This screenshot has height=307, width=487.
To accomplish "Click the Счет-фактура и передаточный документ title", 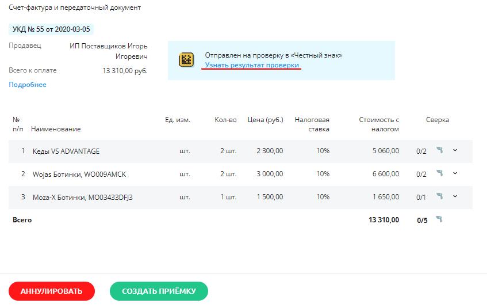I will 75,7.
